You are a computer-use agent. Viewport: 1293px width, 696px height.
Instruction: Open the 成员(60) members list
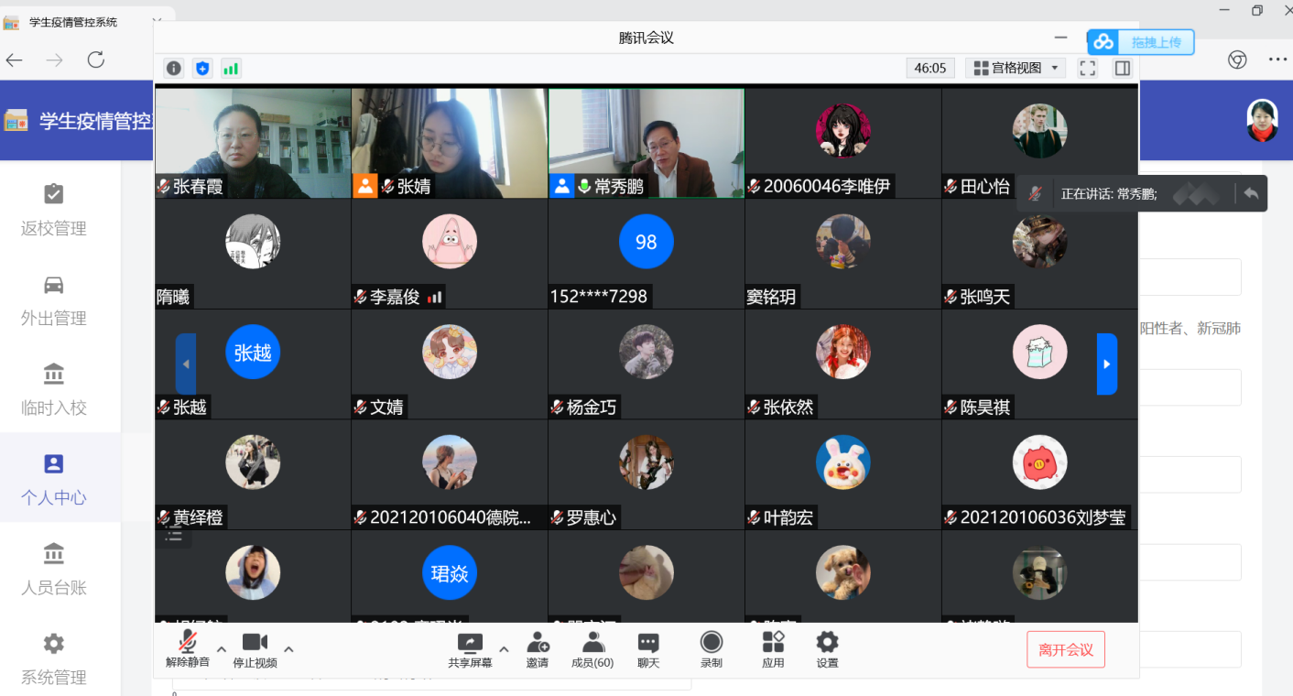pos(592,648)
